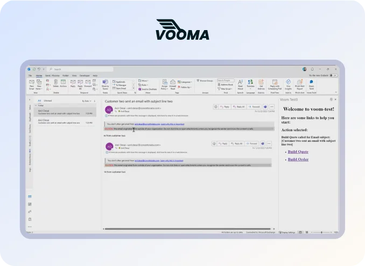This screenshot has height=266, width=365.
Task: Filter message list to Unread
Action: tap(48, 101)
